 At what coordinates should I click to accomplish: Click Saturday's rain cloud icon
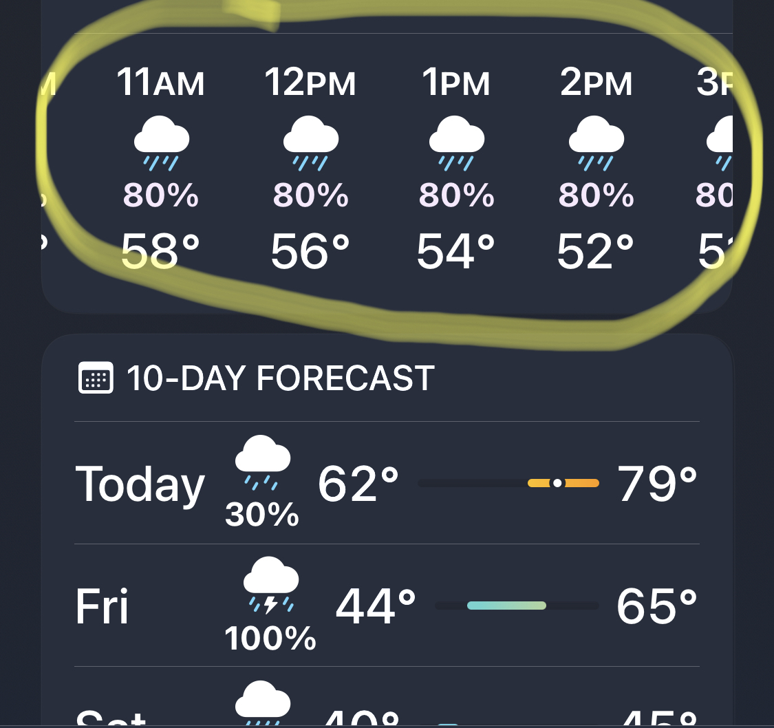click(x=262, y=702)
